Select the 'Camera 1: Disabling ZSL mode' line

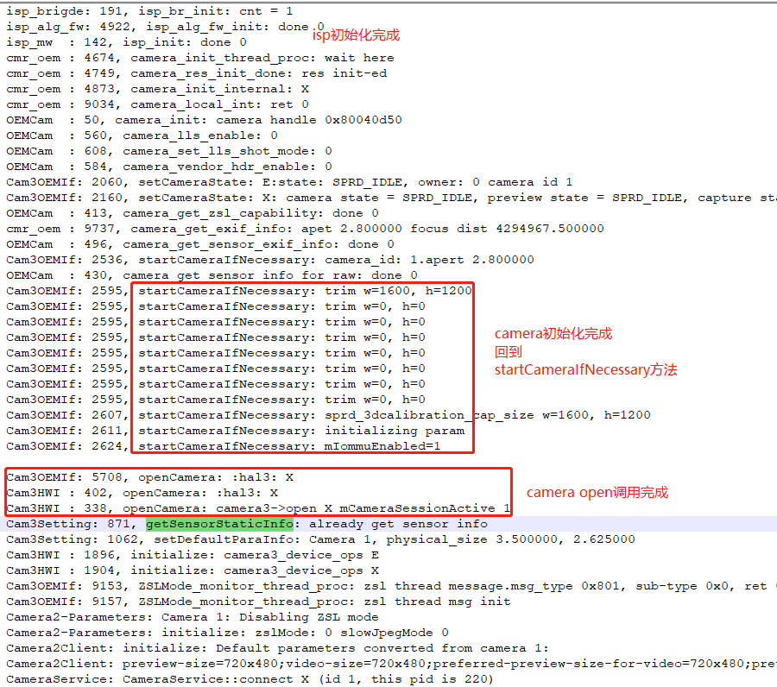point(193,617)
